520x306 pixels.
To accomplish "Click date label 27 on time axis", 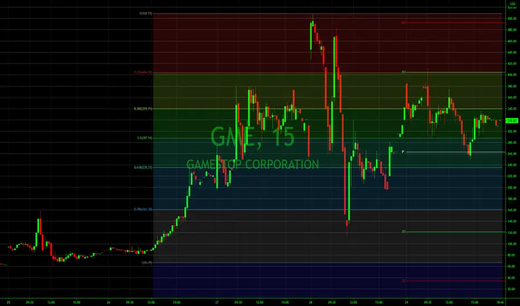I will 217,302.
